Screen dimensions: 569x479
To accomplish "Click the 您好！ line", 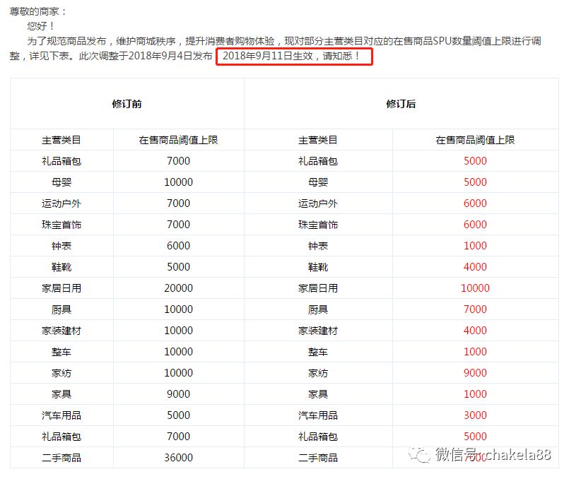I will pos(41,26).
